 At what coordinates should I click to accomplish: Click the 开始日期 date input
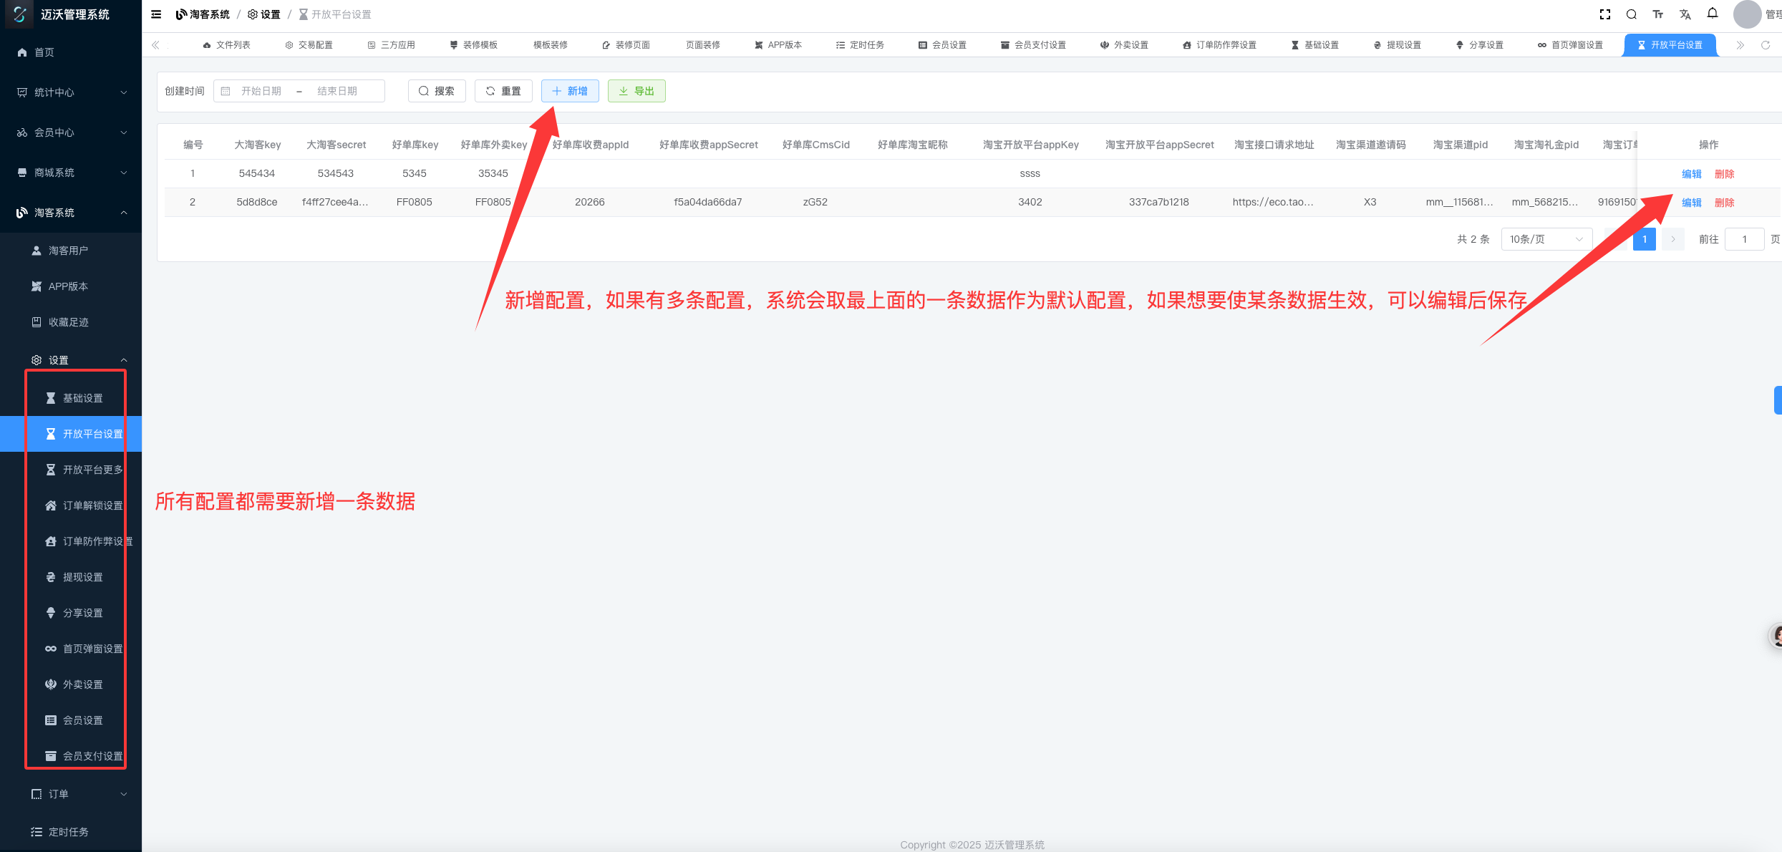point(261,91)
